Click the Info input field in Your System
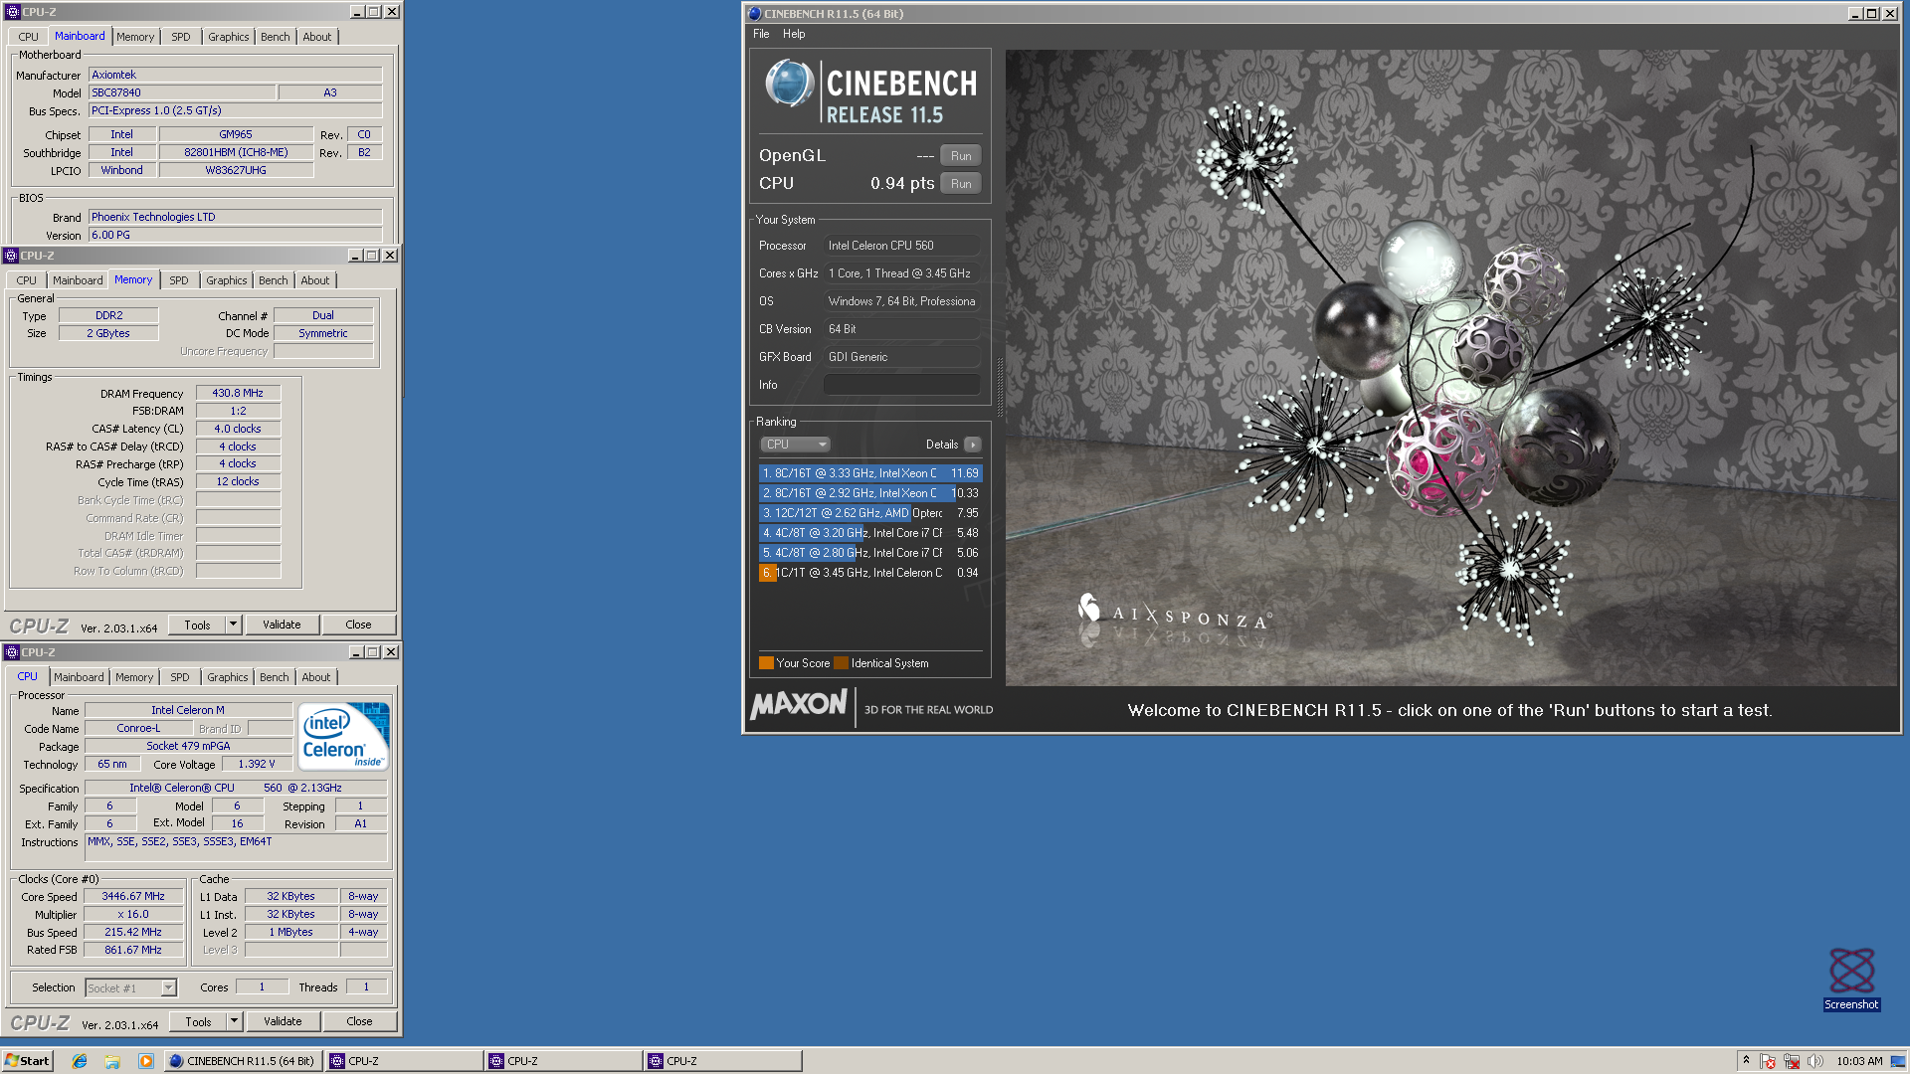The image size is (1910, 1074). tap(901, 385)
